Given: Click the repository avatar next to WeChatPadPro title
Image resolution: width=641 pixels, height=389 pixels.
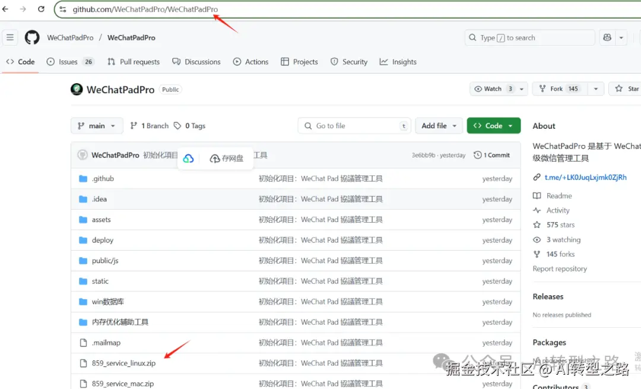Looking at the screenshot, I should click(x=77, y=89).
